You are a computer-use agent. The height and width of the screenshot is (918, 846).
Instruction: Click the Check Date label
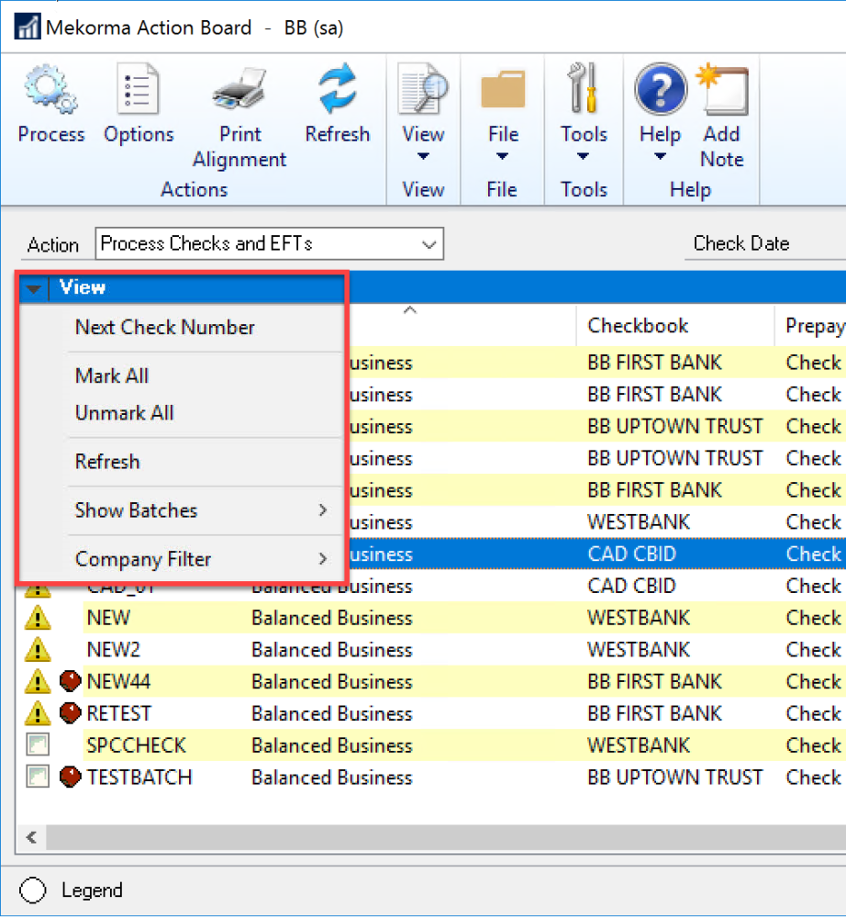[741, 243]
